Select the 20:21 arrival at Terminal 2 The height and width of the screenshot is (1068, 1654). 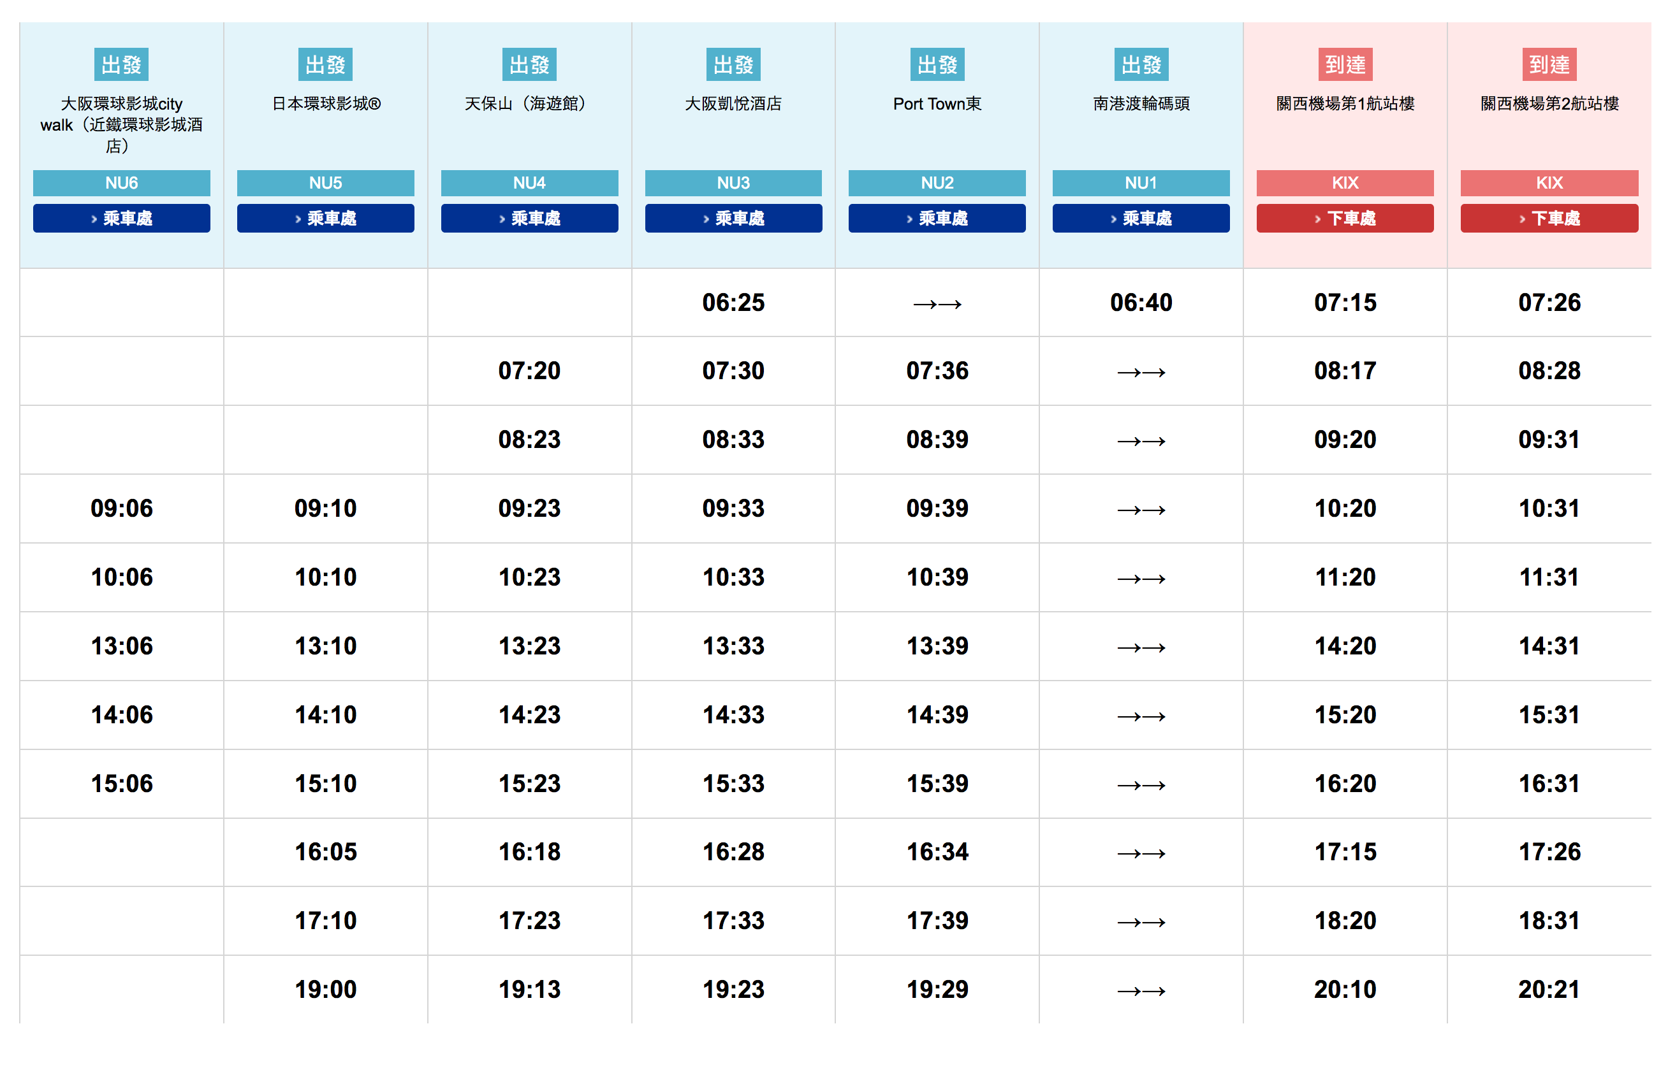click(1549, 990)
